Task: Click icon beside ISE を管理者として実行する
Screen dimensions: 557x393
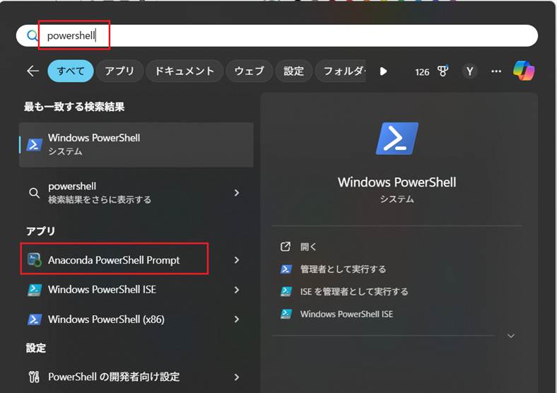Action: [x=286, y=292]
